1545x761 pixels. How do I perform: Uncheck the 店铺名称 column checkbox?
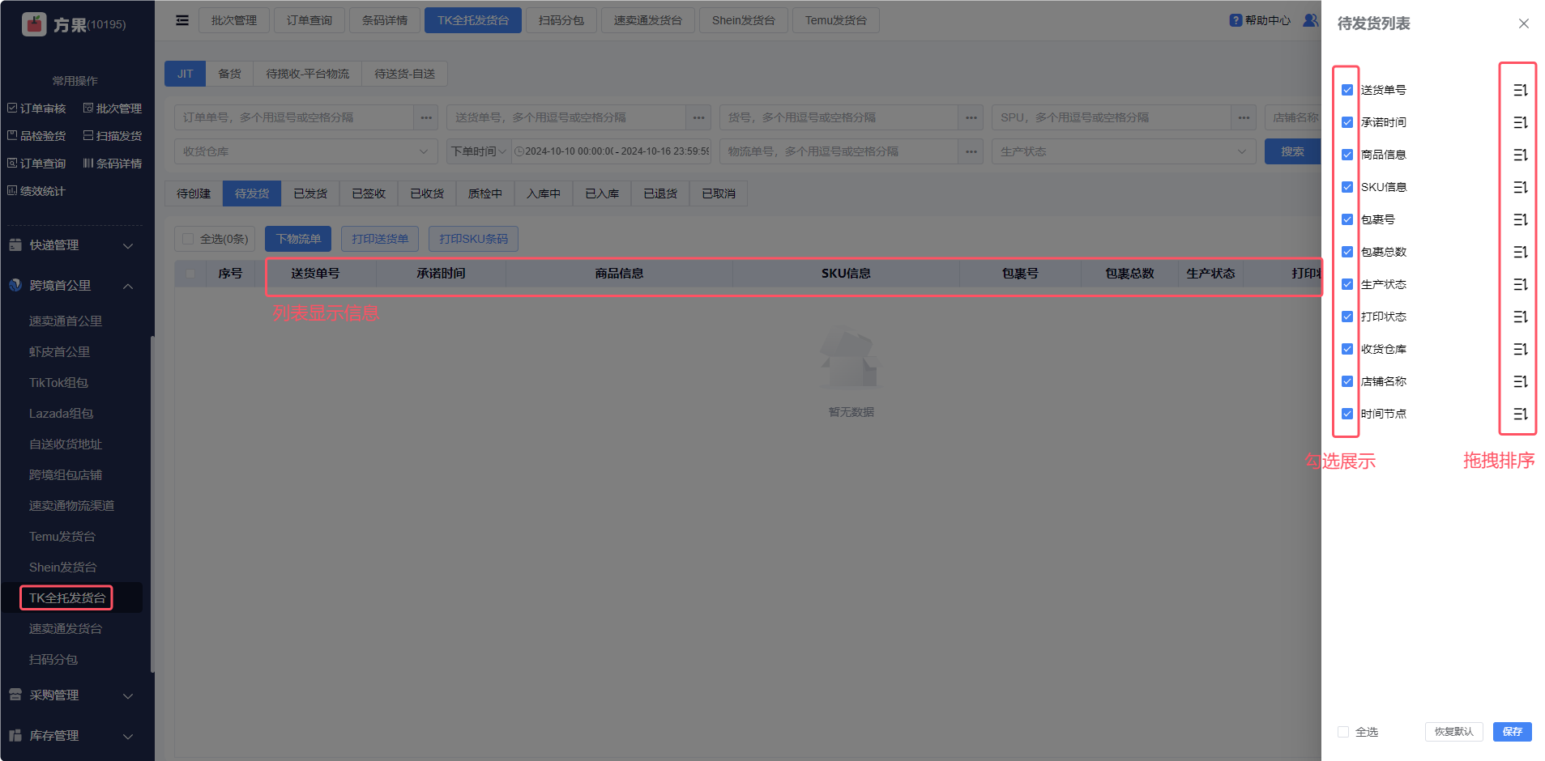1347,381
